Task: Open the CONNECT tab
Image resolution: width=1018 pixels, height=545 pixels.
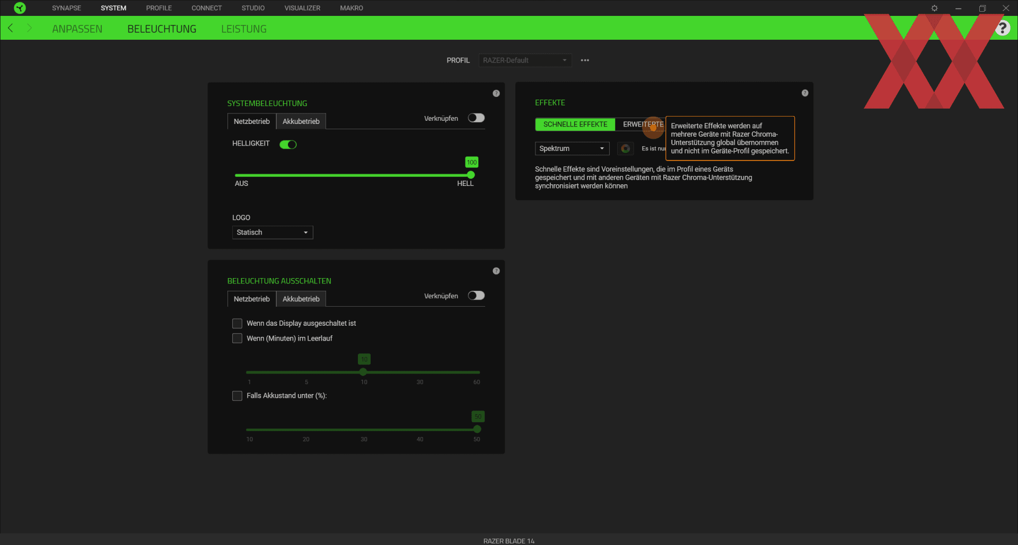Action: 207,8
